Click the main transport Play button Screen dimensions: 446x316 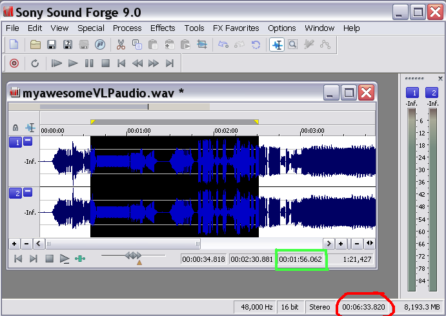pos(73,63)
